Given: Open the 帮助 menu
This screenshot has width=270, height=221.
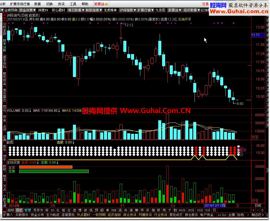Looking at the screenshot, I should (x=85, y=4).
